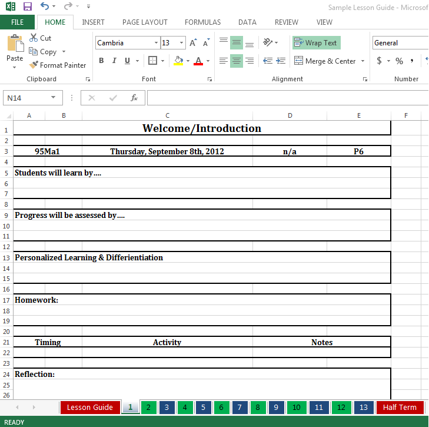The image size is (429, 427).
Task: Open the Clipboard pane launcher
Action: 88,79
